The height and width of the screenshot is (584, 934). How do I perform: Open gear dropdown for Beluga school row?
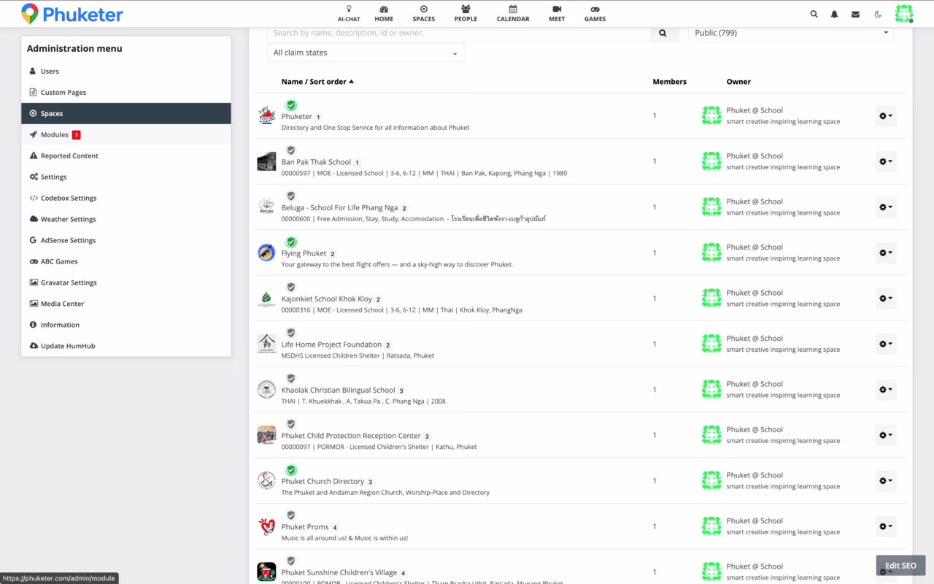tap(886, 207)
